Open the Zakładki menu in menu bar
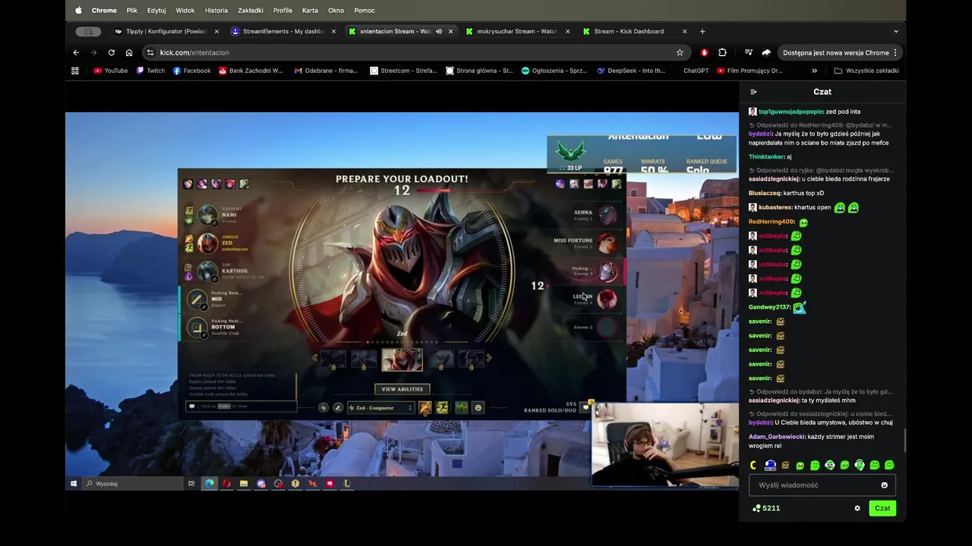The width and height of the screenshot is (972, 546). (x=251, y=11)
